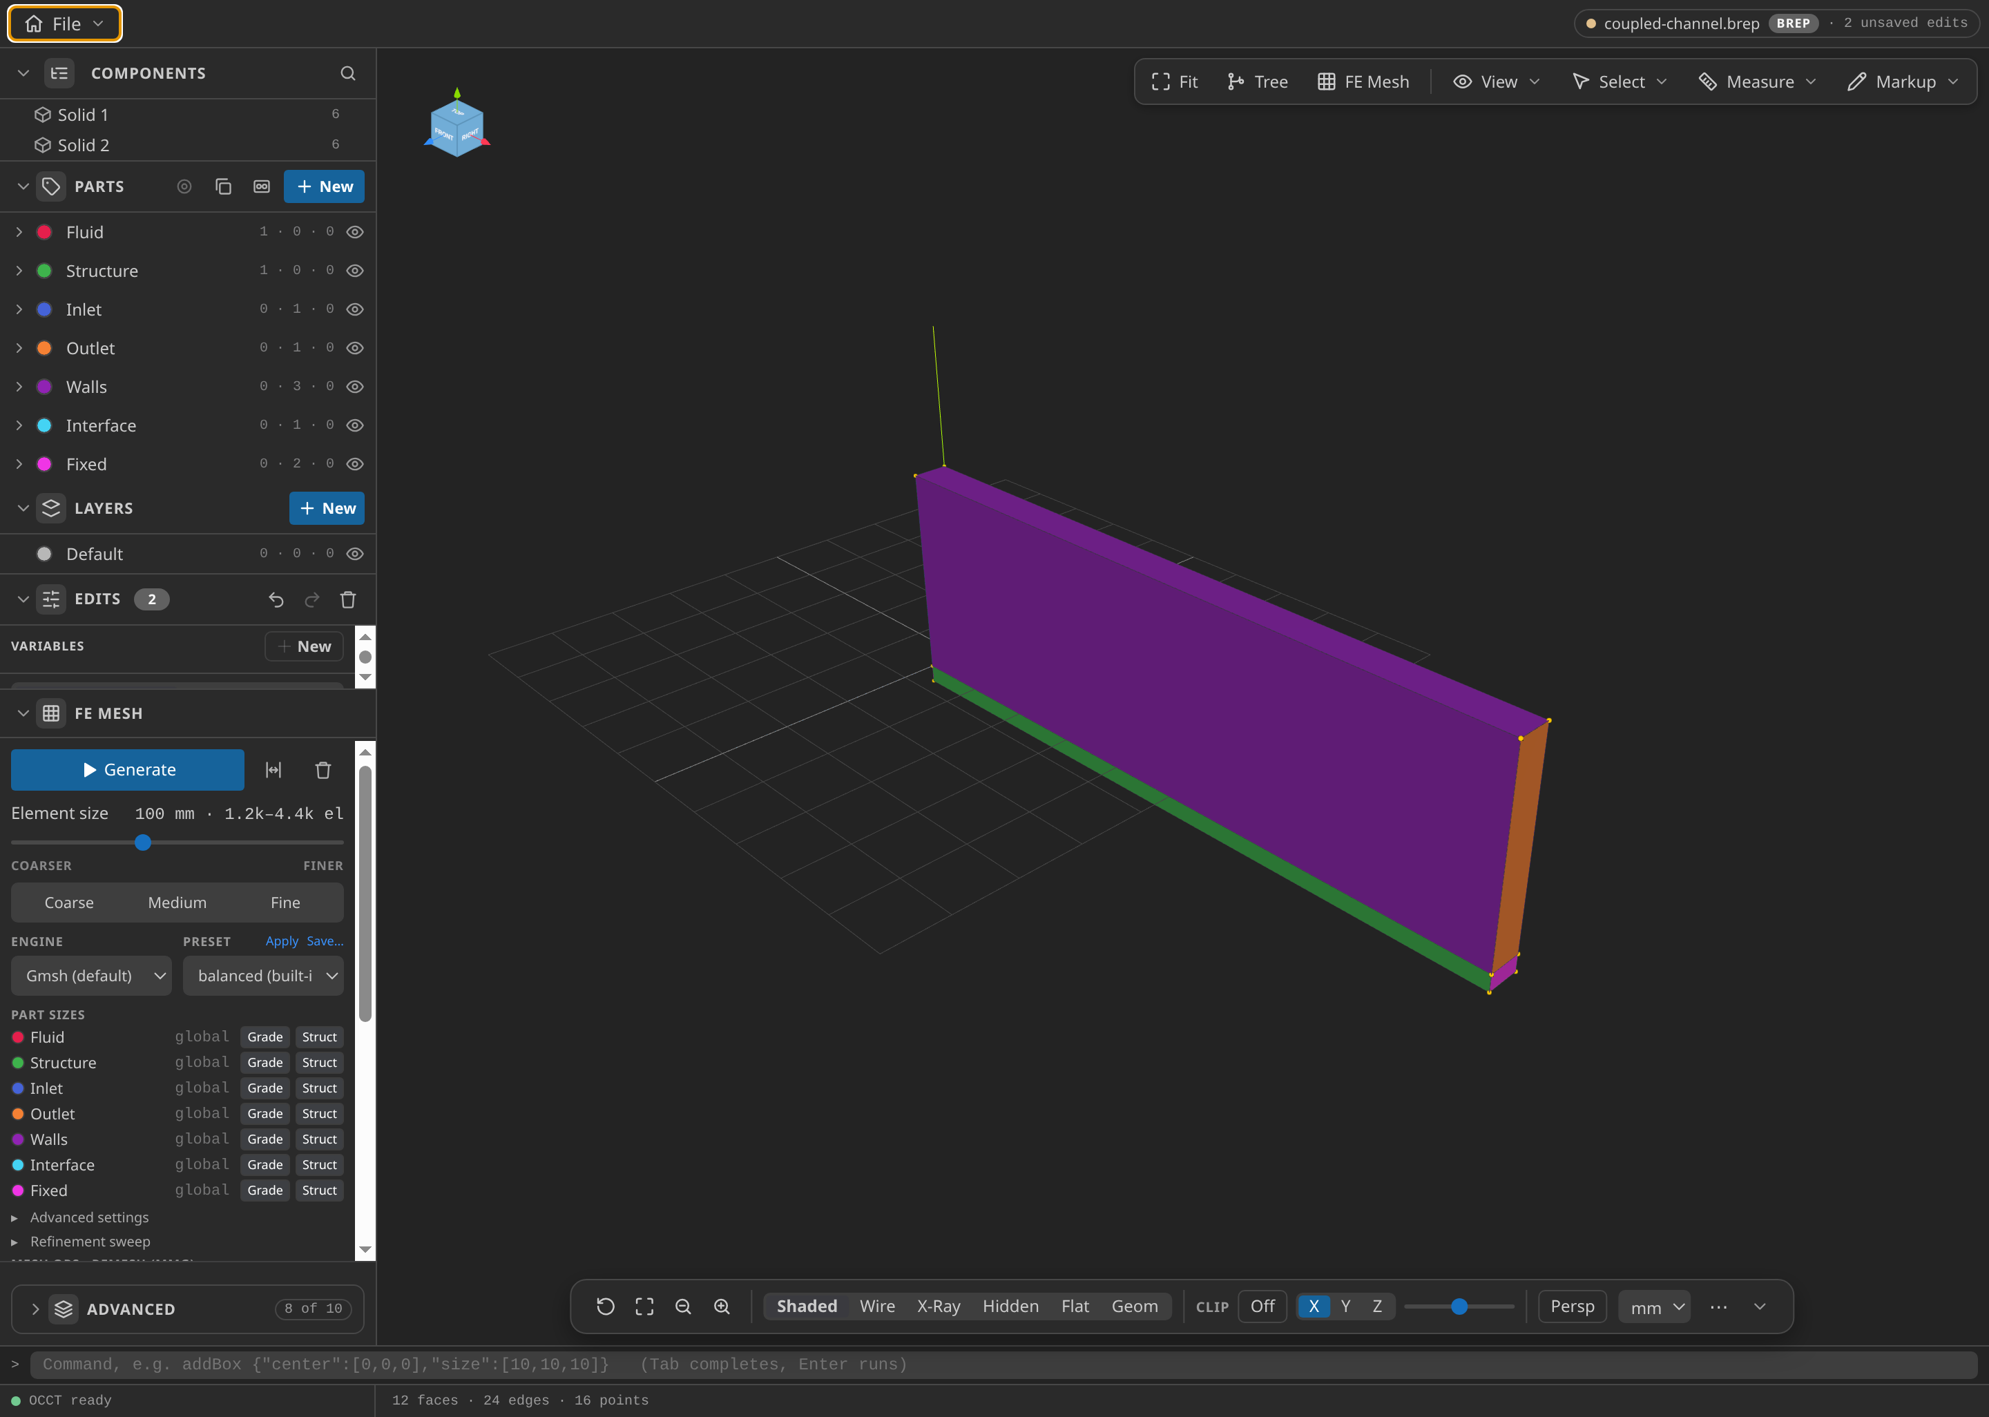Open the Markup dropdown menu

coord(1903,82)
